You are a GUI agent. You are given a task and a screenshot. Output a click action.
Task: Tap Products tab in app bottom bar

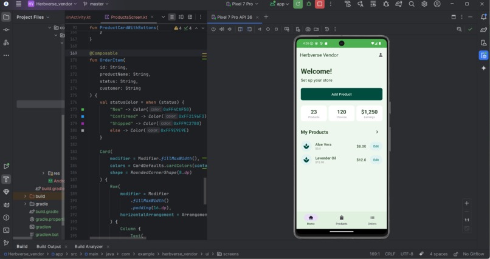[341, 220]
